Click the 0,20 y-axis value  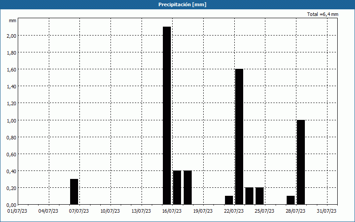coord(12,188)
